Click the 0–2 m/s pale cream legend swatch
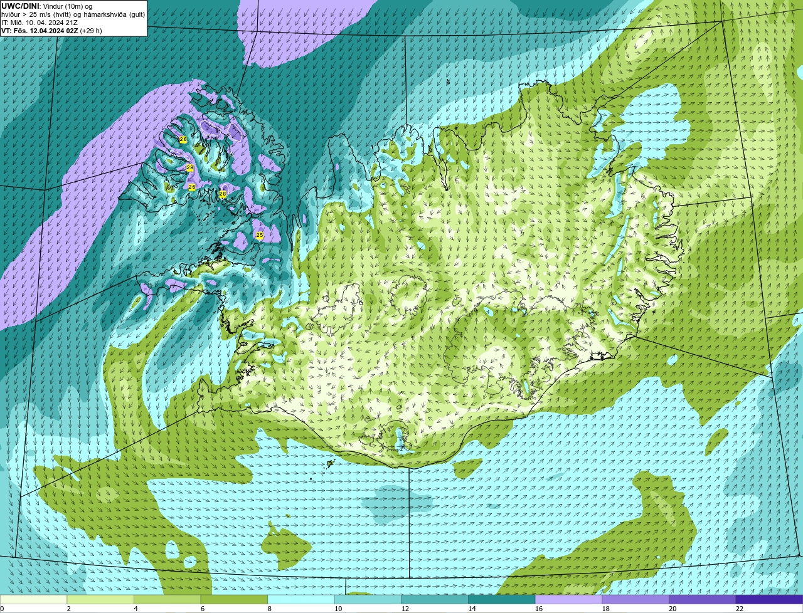This screenshot has width=803, height=613. 33,599
